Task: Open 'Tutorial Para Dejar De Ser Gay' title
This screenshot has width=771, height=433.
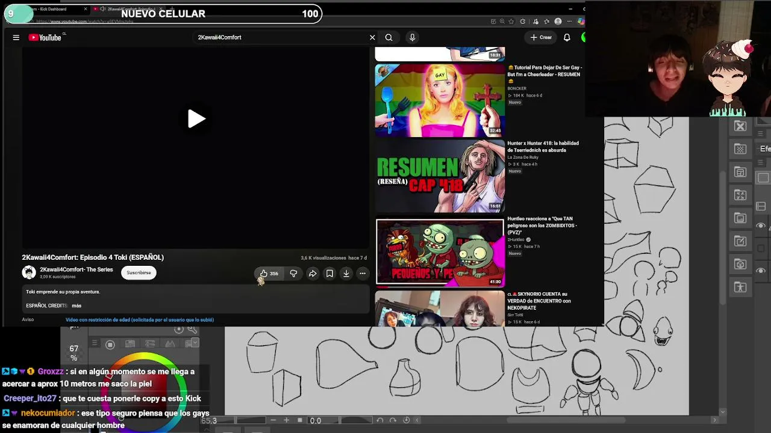Action: pos(545,75)
